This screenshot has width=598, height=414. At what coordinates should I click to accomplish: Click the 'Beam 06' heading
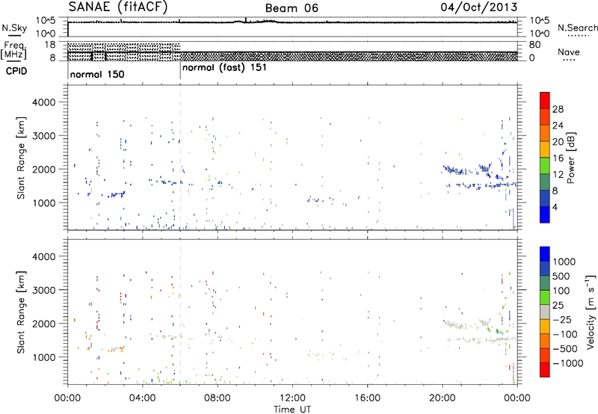(292, 8)
